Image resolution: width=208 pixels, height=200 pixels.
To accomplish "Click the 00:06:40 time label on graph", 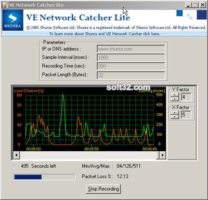I will 150,149.
